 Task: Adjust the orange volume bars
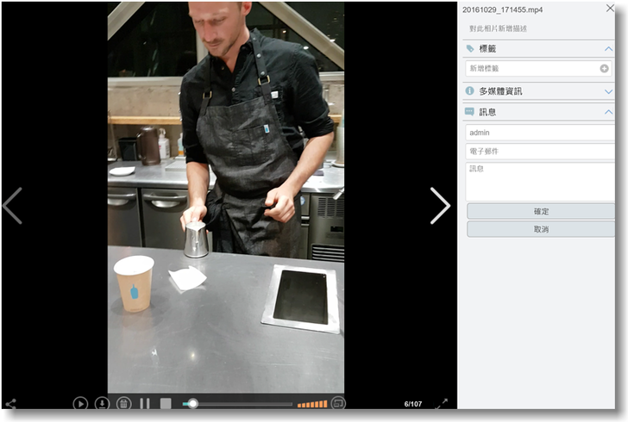312,405
